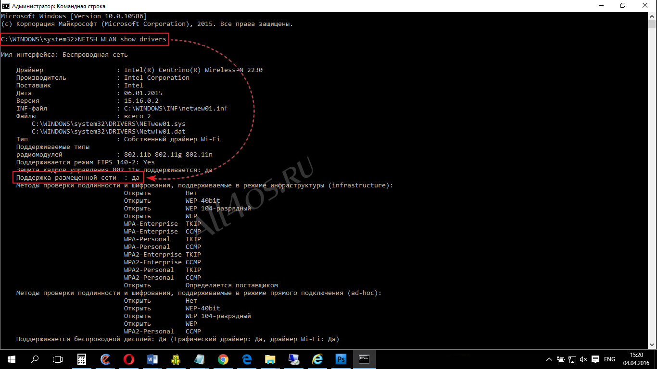Minimize the Command Prompt window
Viewport: 657px width, 369px height.
pyautogui.click(x=601, y=6)
